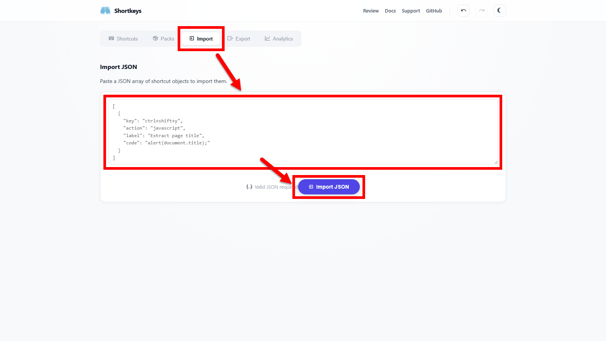The image size is (606, 341).
Task: Switch to the Export tab
Action: pos(239,39)
